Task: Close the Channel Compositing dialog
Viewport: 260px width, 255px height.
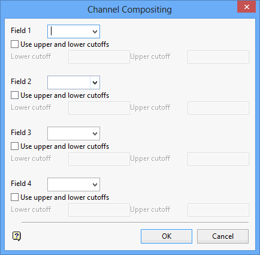Action: pos(246,7)
